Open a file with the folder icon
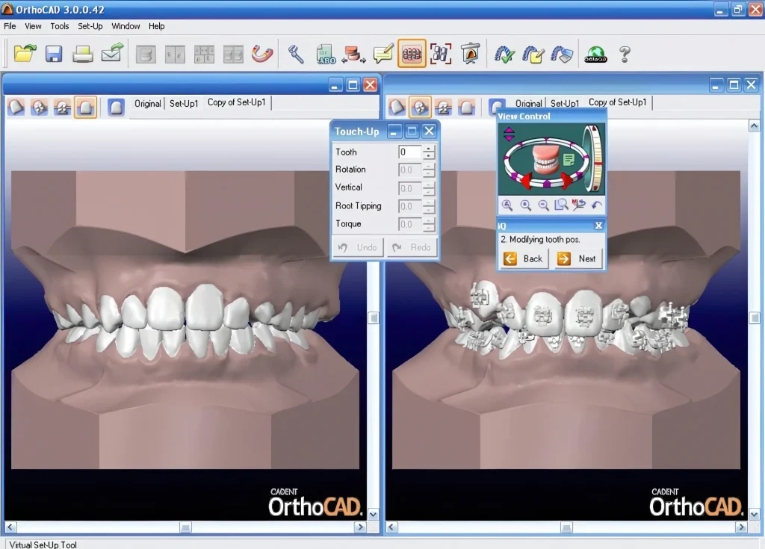765x549 pixels. [25, 53]
